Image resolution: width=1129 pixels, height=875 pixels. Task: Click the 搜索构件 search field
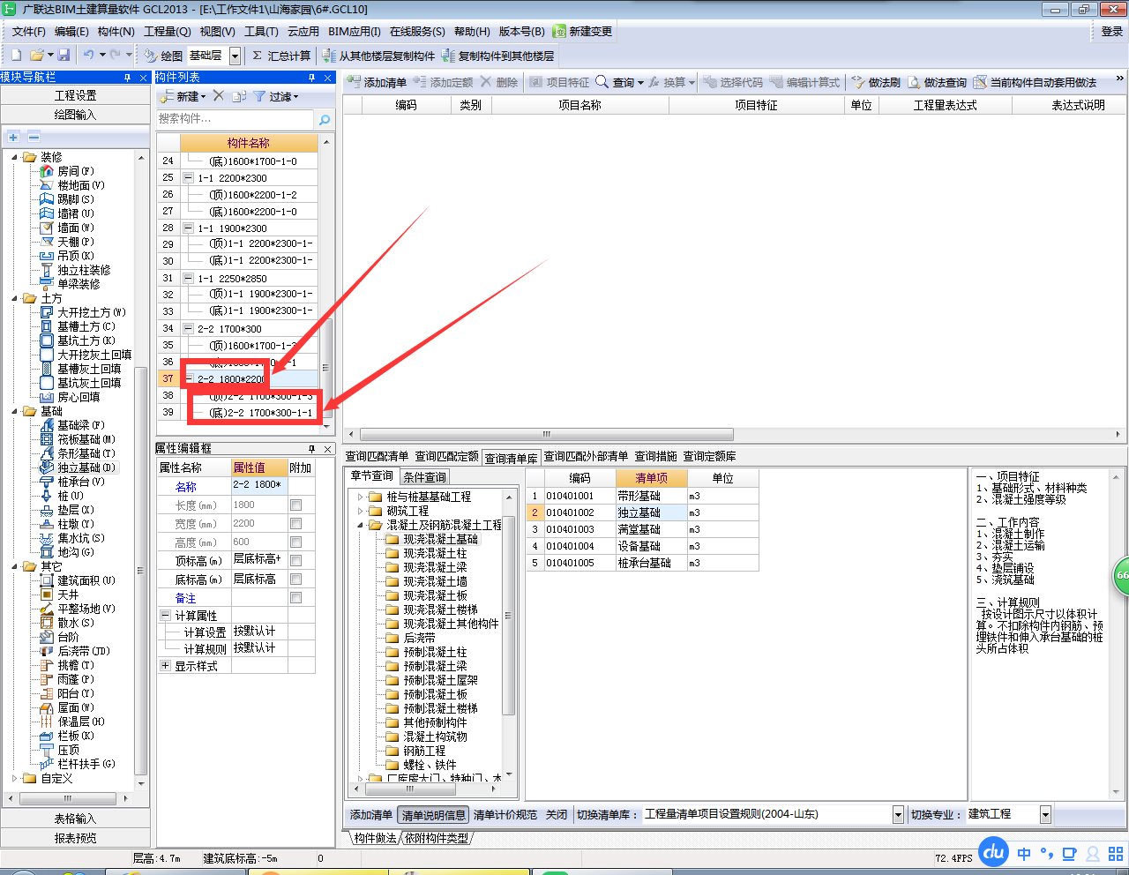(235, 118)
